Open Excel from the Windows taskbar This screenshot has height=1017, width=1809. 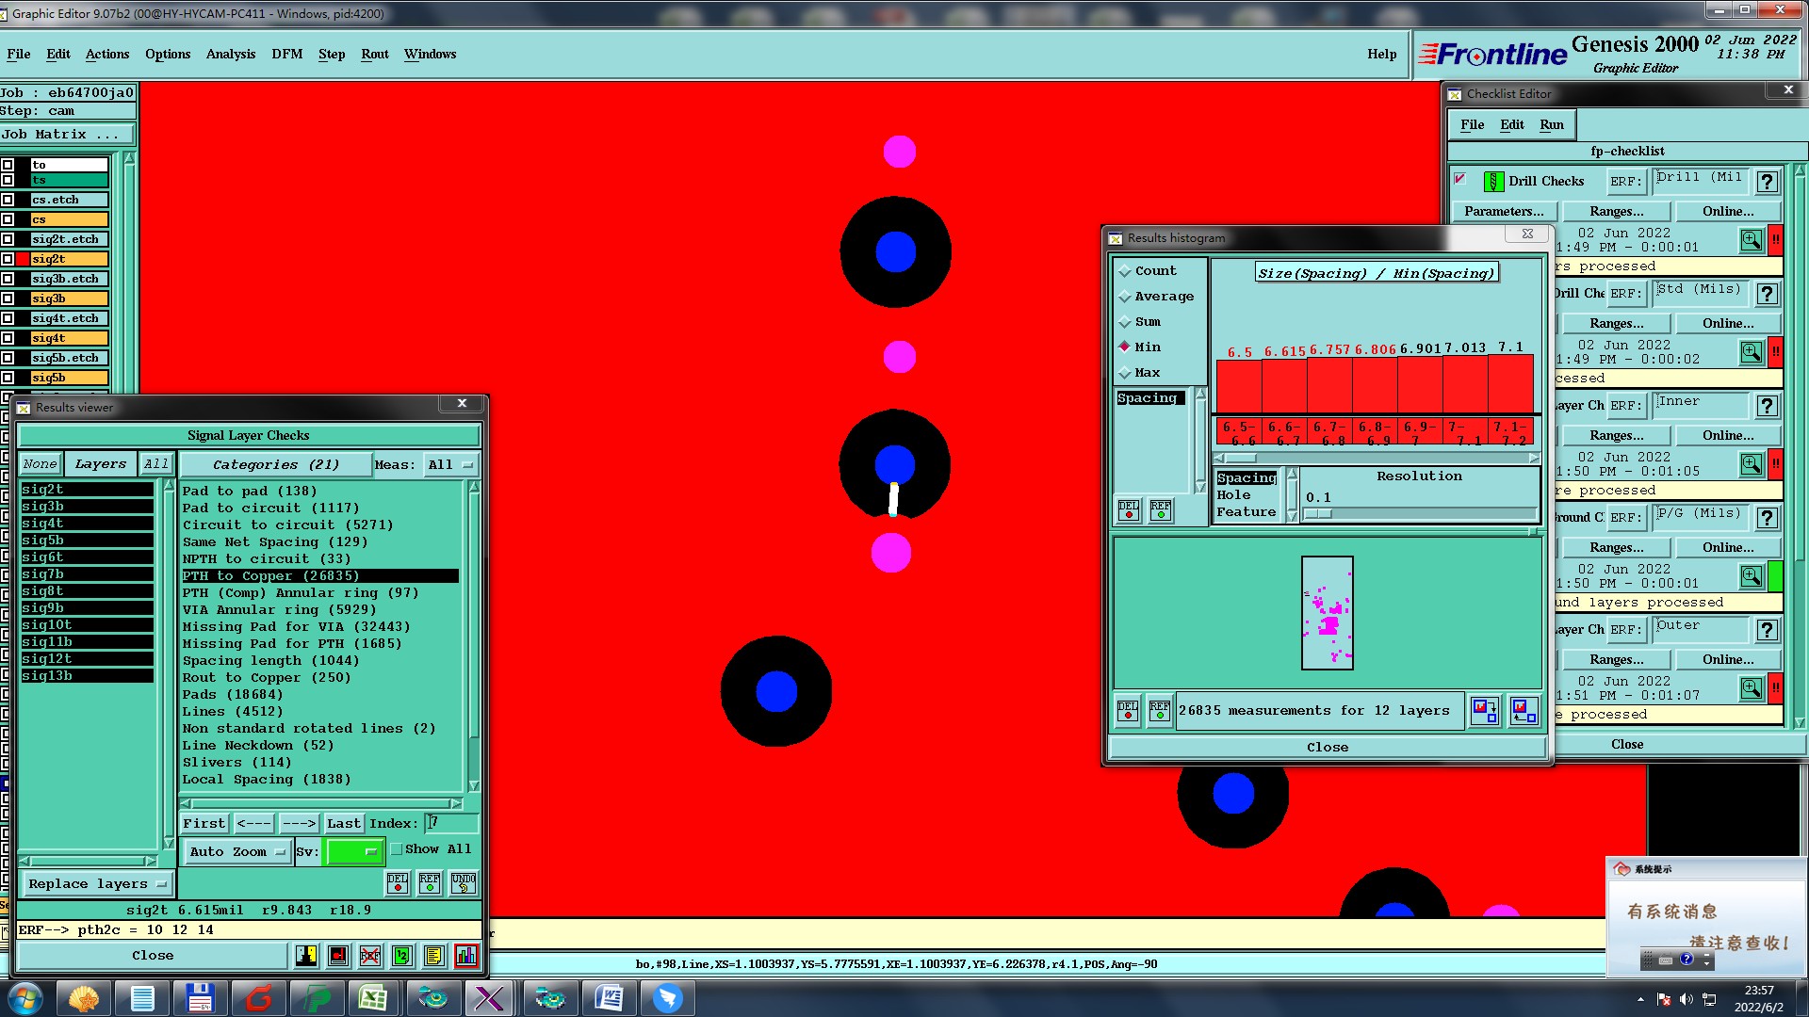pyautogui.click(x=372, y=998)
